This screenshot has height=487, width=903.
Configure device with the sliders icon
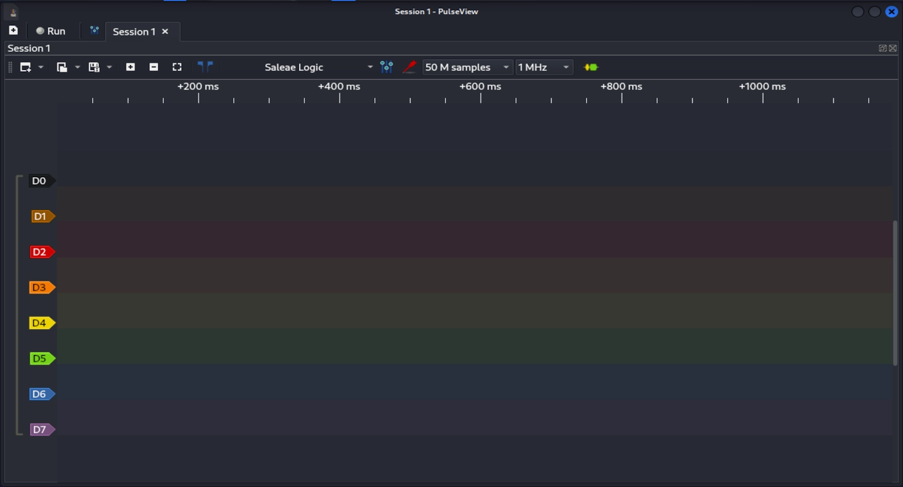(x=387, y=67)
